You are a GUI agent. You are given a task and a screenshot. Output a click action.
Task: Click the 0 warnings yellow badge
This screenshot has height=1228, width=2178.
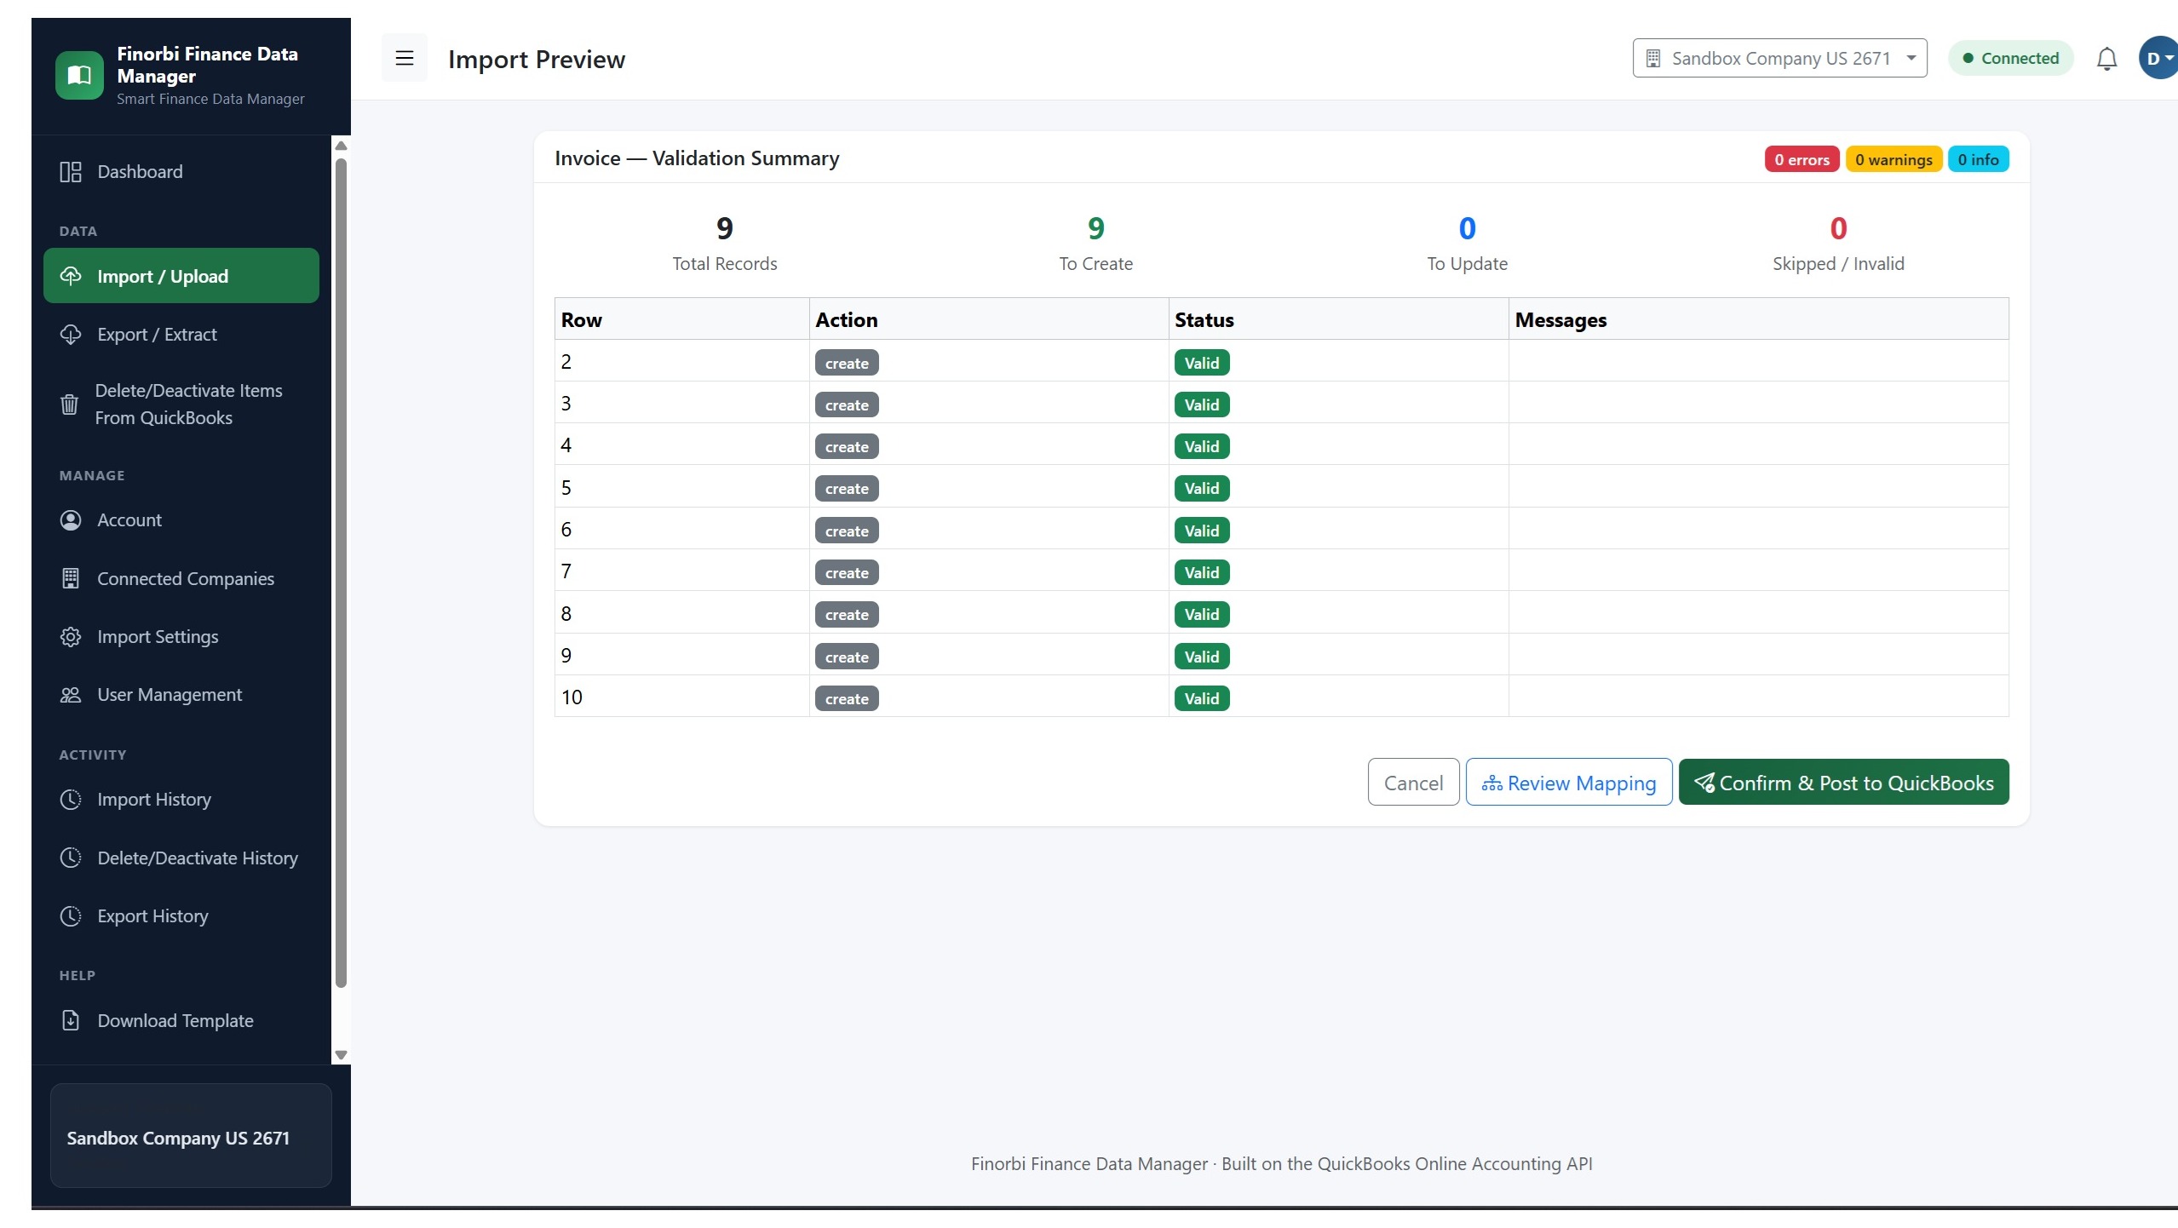click(1894, 159)
